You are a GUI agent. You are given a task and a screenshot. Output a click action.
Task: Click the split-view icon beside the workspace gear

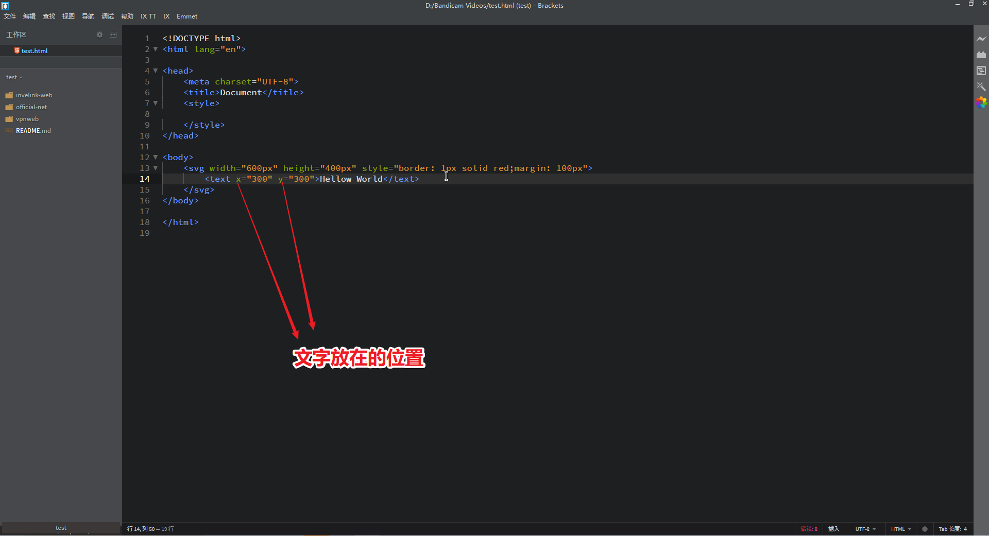(x=113, y=34)
